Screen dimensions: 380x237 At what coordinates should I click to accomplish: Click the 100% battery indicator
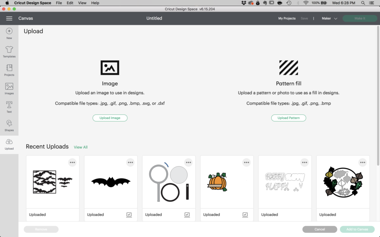pyautogui.click(x=319, y=3)
